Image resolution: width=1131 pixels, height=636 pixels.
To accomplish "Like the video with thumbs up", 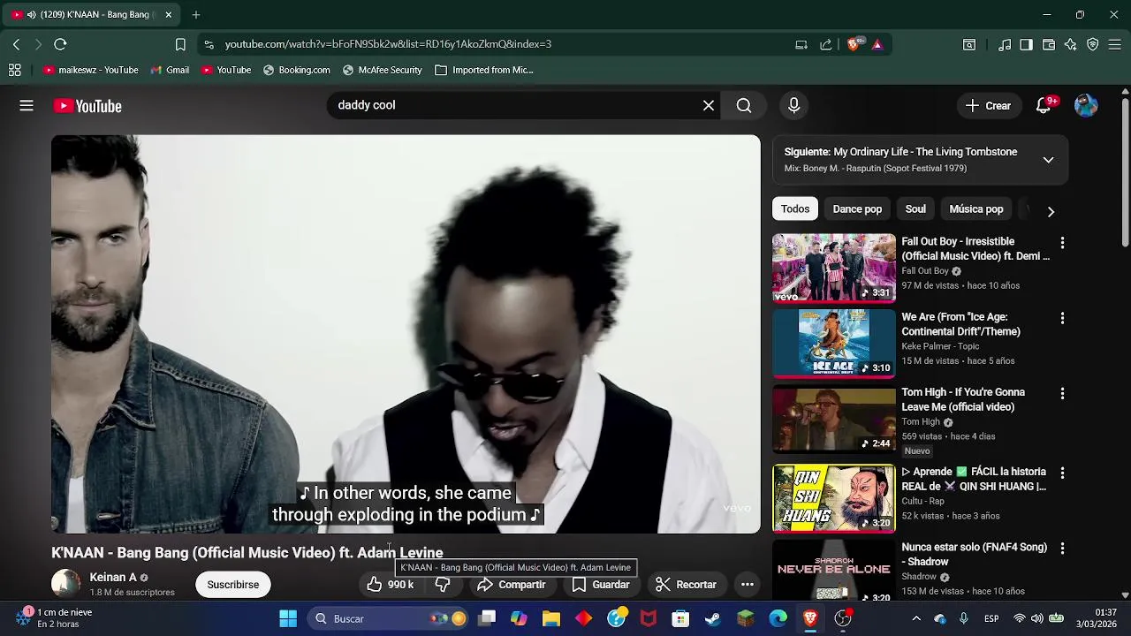I will pos(391,585).
